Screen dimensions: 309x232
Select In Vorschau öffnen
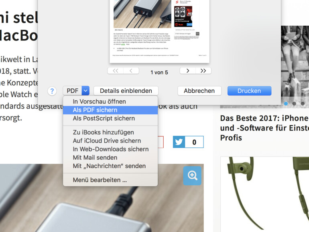click(x=110, y=102)
